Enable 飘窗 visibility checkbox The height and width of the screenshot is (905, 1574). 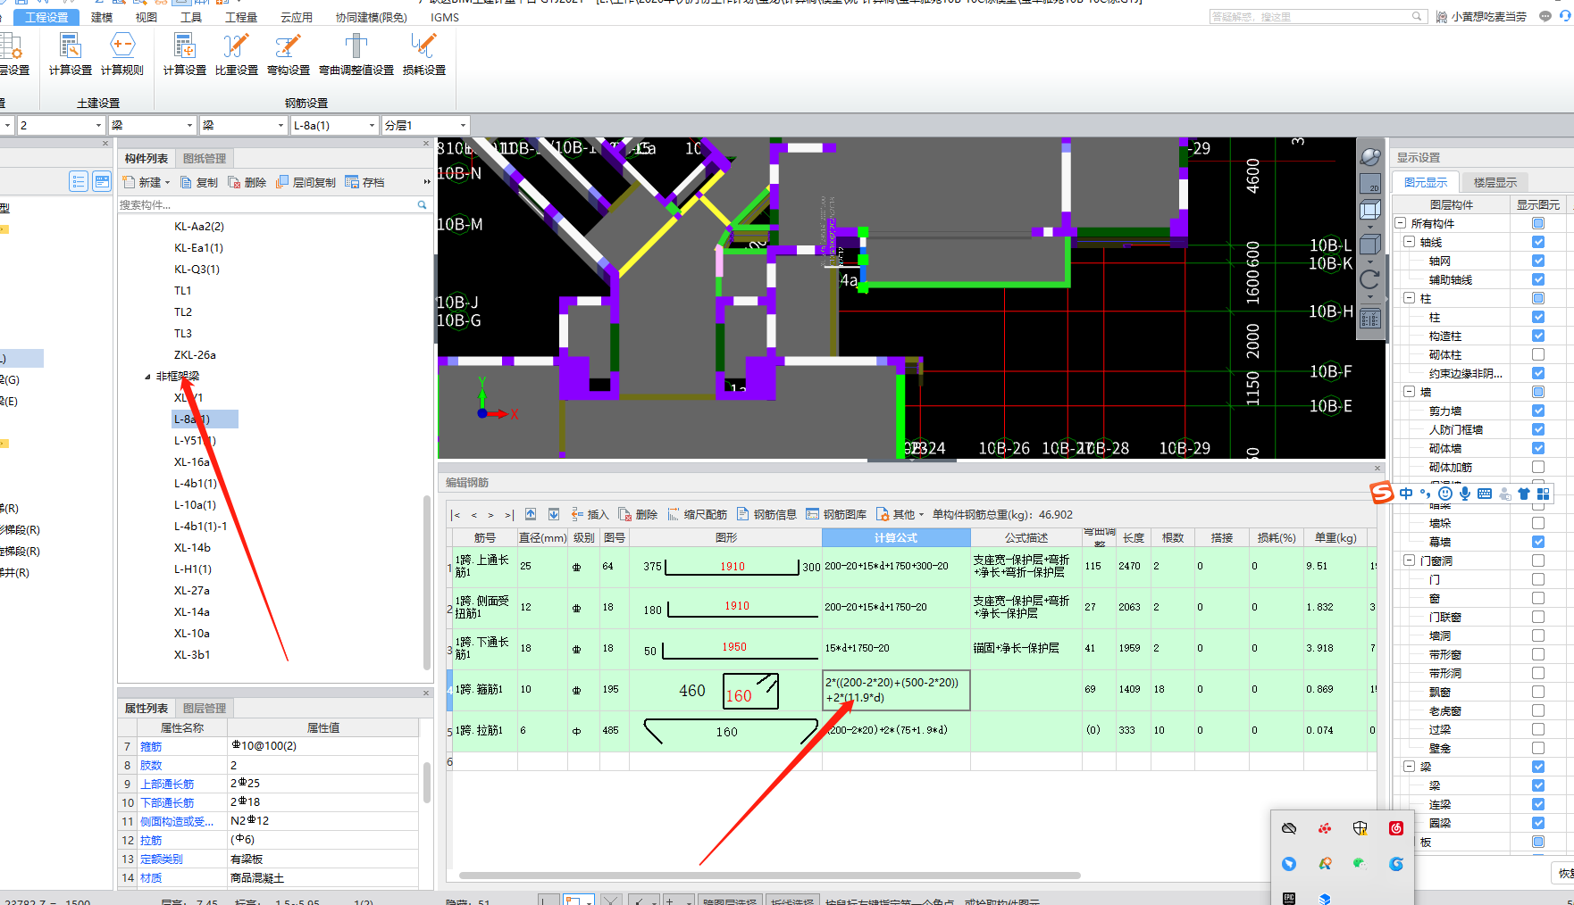1538,692
